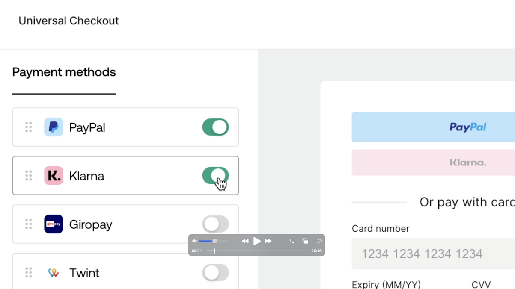
Task: Disable the PayPal toggle switch
Action: 215,127
